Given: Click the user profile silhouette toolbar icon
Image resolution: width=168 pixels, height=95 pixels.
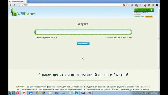Looking at the screenshot, I should (x=132, y=5).
